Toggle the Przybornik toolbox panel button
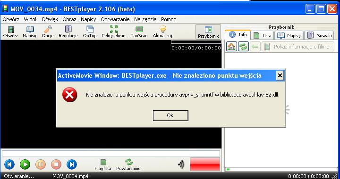 tap(208, 32)
